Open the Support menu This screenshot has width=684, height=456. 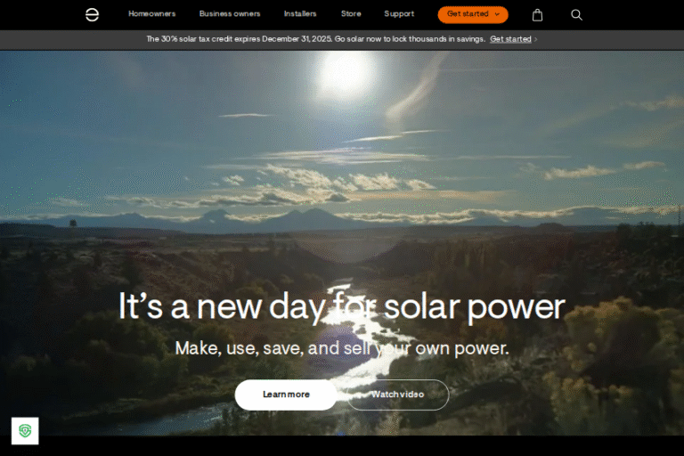tap(399, 14)
